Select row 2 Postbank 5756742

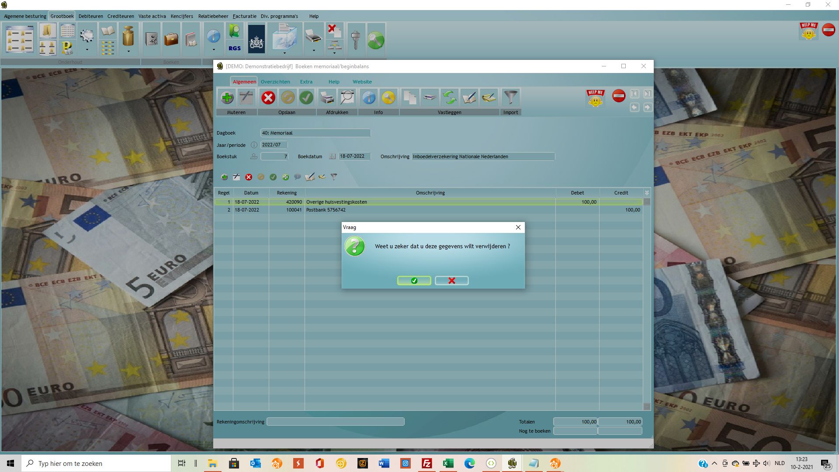click(x=428, y=210)
